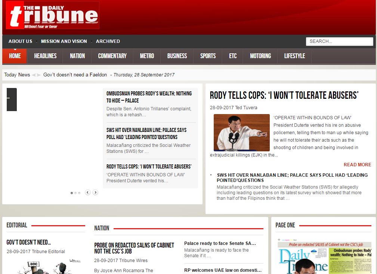Click the Duterte podium photo thumbnail
The image size is (377, 274).
242,133
